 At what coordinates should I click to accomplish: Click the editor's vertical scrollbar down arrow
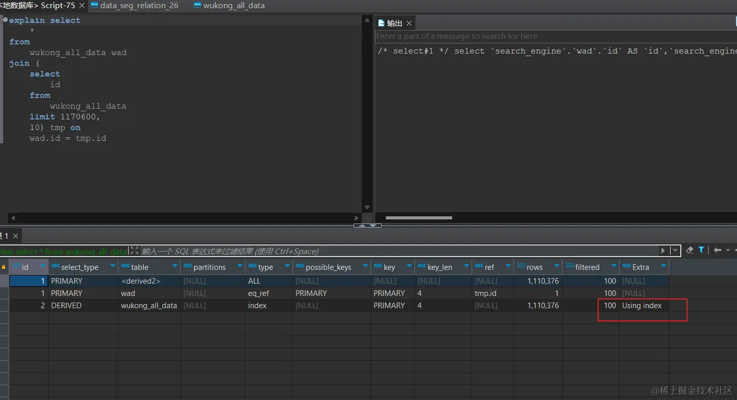(x=367, y=208)
